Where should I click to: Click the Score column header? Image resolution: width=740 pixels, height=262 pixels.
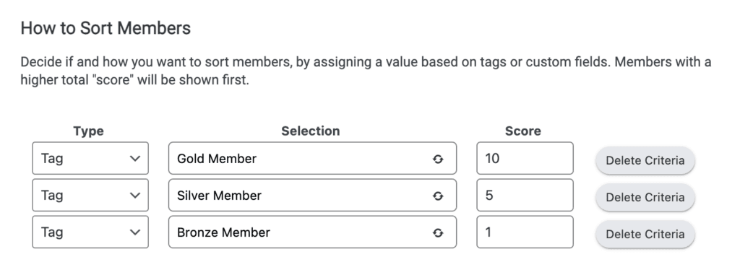tap(523, 131)
